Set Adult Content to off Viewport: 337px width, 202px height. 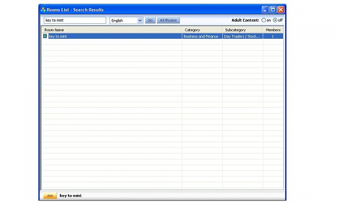[275, 20]
